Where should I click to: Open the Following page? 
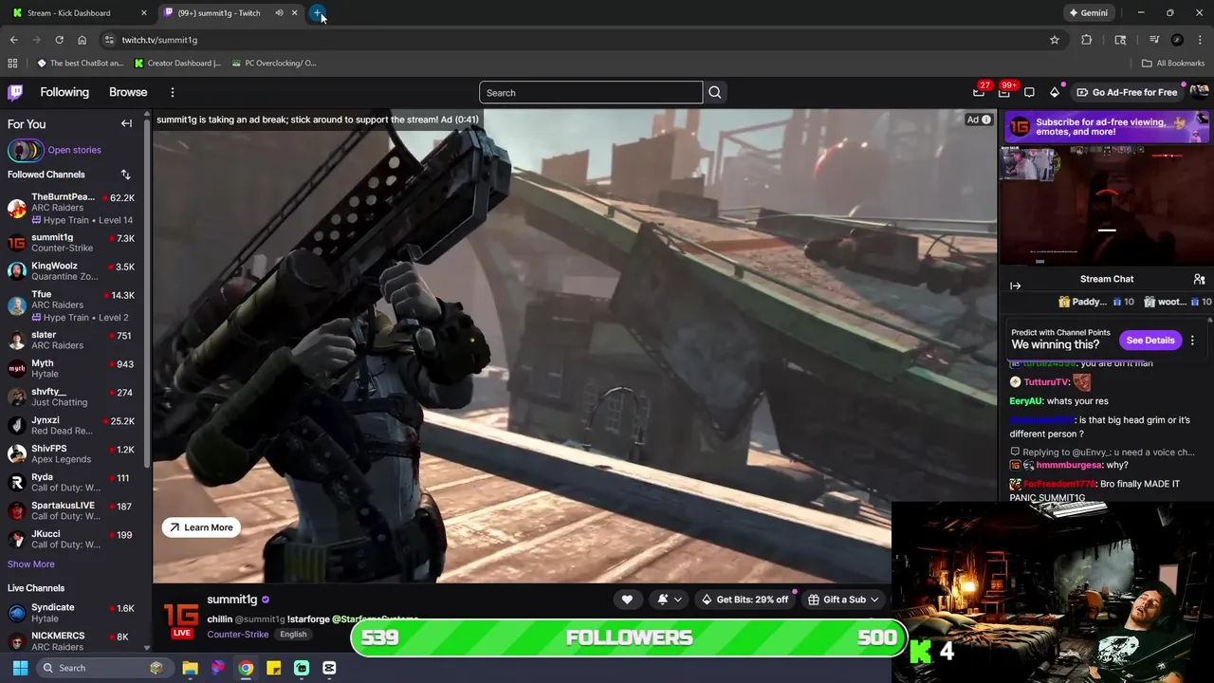click(64, 92)
